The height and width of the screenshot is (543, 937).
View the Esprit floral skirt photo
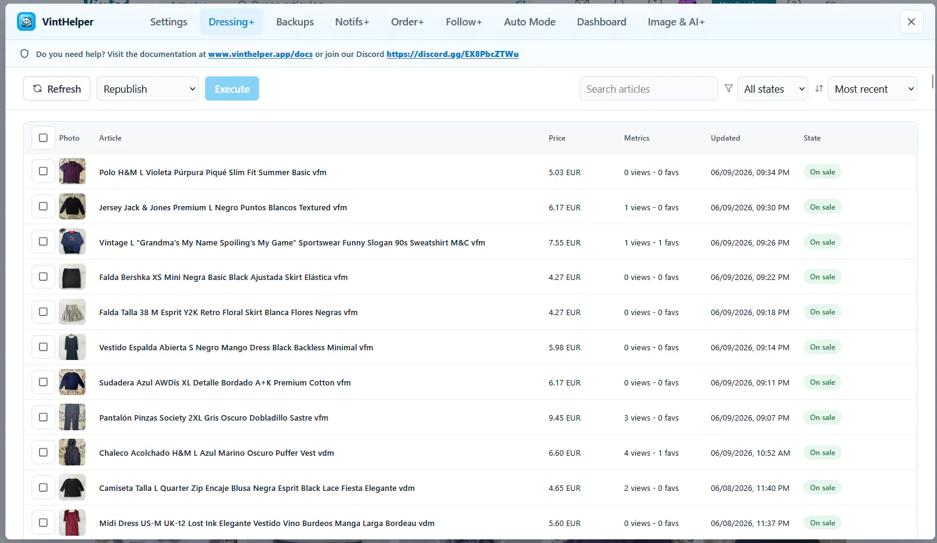coord(72,312)
